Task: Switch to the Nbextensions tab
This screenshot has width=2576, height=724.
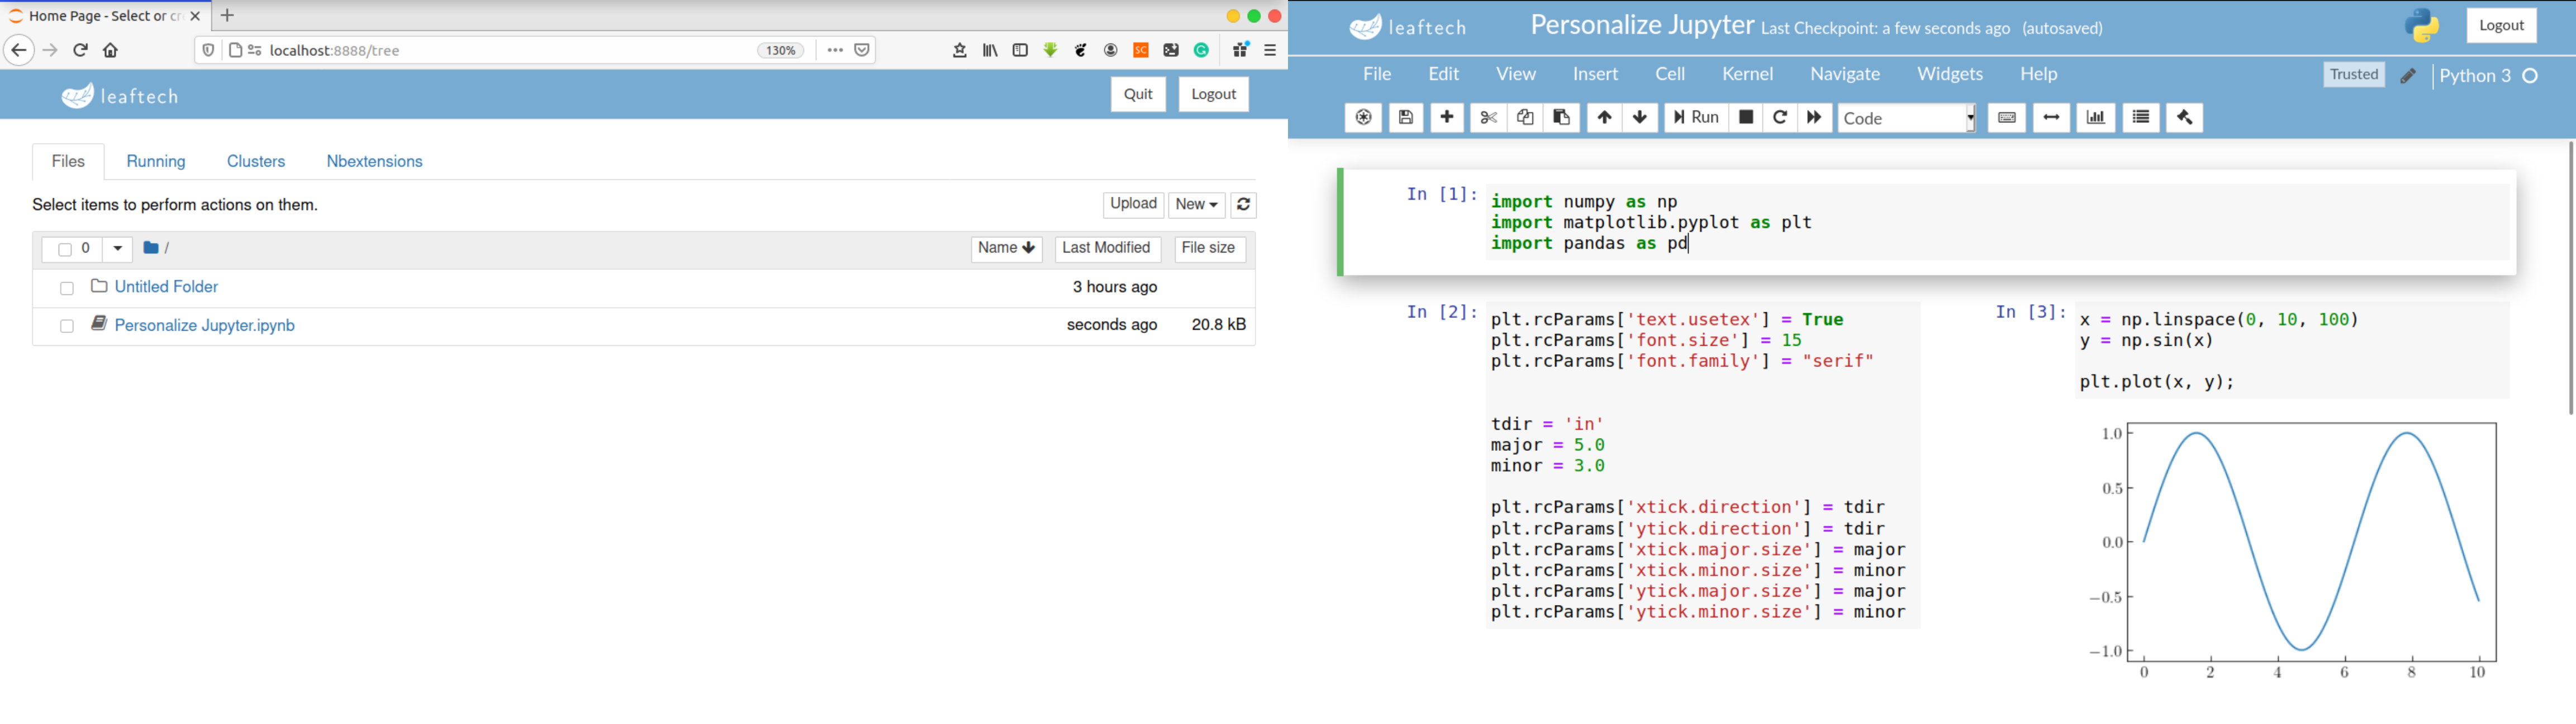Action: (374, 162)
